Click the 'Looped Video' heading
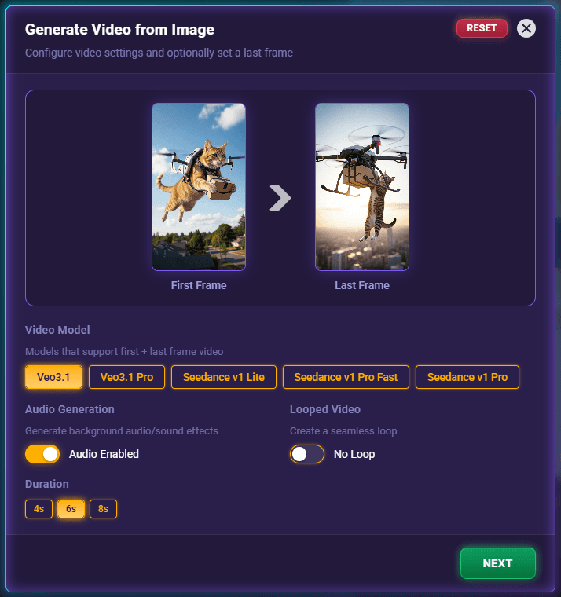The height and width of the screenshot is (597, 561). [x=325, y=409]
